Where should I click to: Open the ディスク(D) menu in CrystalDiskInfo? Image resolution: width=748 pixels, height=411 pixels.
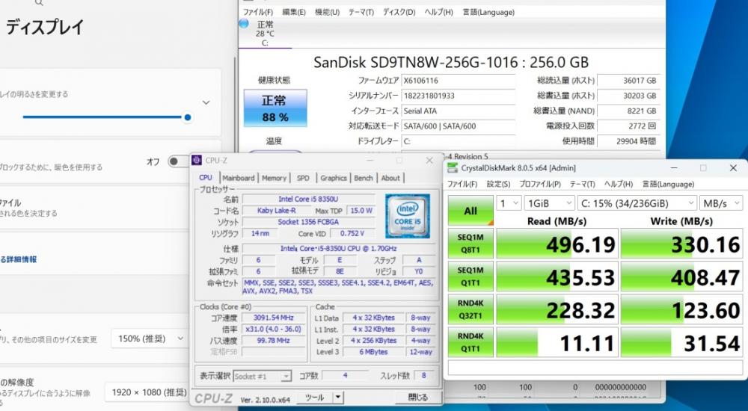(x=399, y=12)
